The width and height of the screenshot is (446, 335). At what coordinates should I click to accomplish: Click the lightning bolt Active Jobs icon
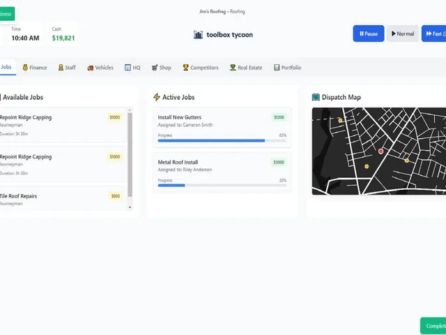(x=156, y=97)
